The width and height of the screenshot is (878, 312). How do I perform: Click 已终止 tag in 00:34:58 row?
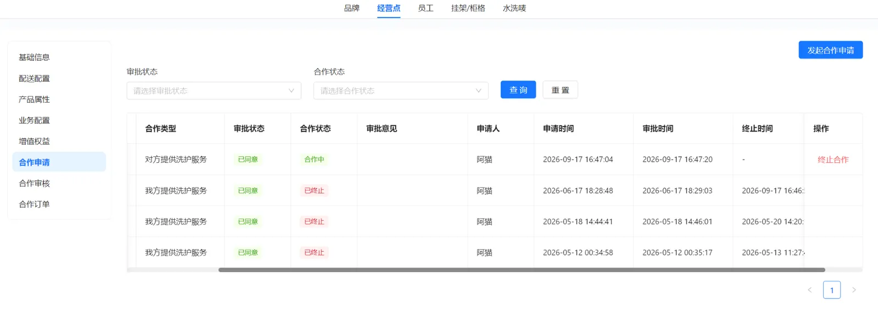(314, 253)
